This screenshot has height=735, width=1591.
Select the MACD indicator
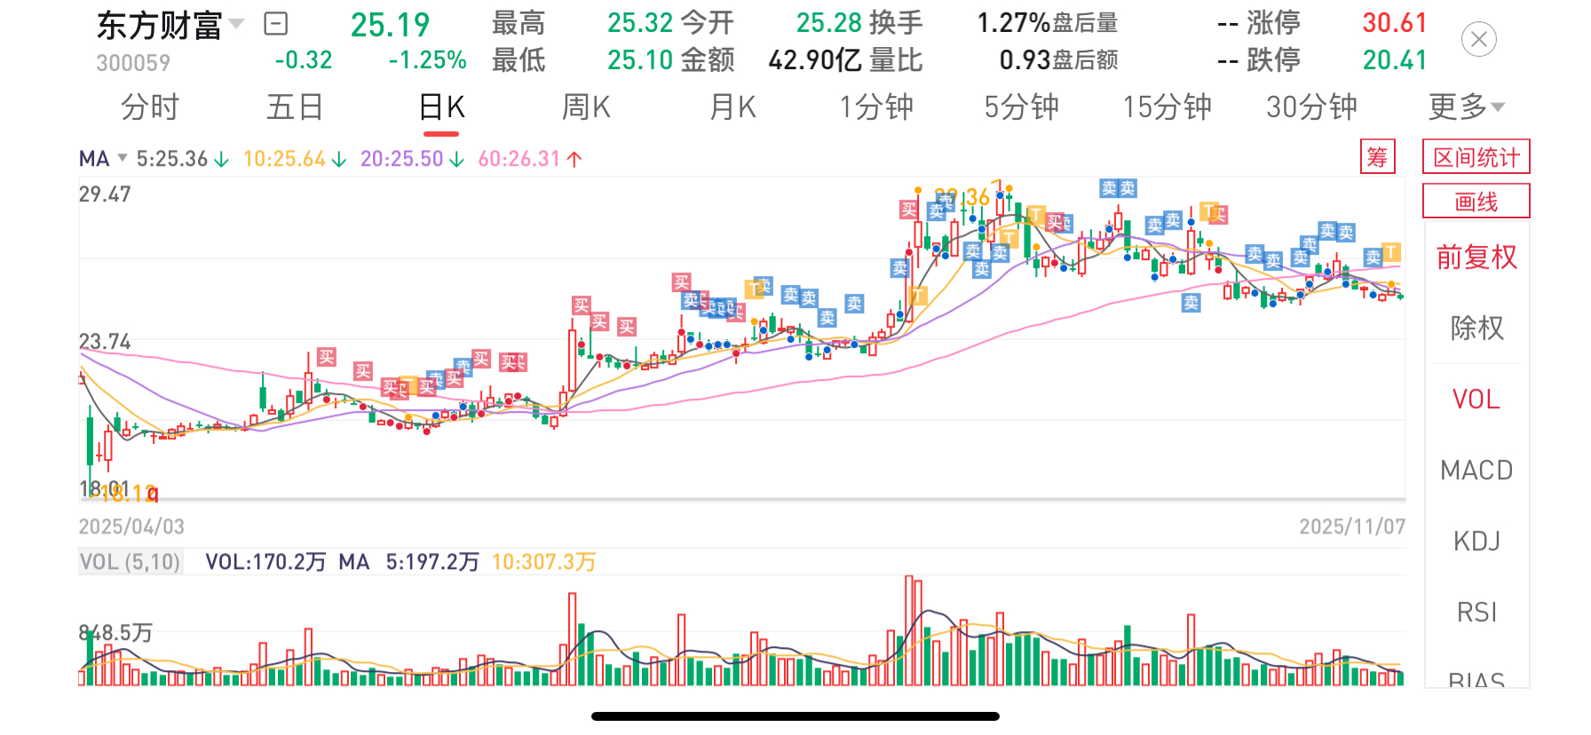point(1476,470)
